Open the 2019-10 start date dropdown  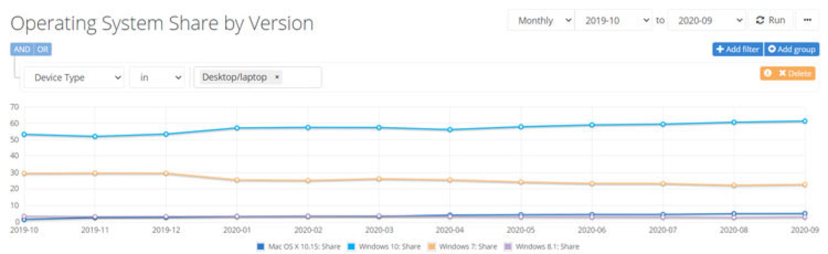coord(614,20)
